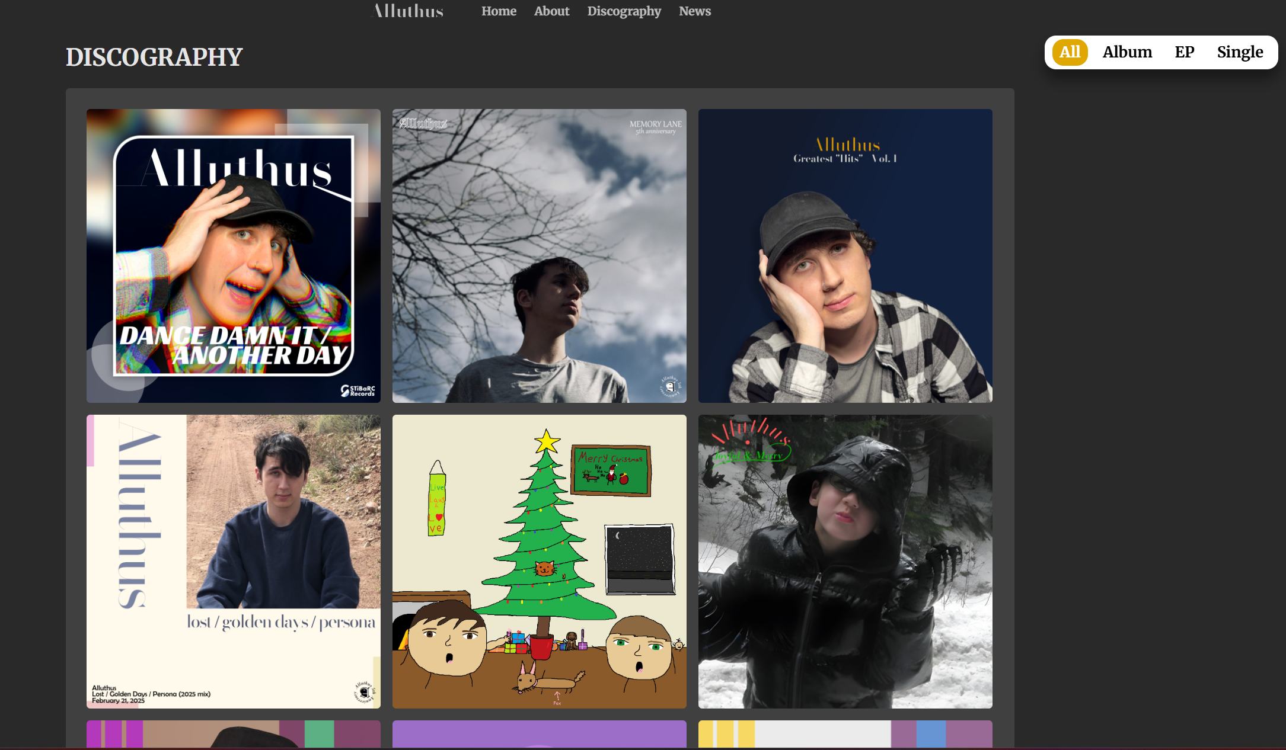Open the Joyful & Merry snowy cover
The image size is (1286, 750).
[845, 561]
